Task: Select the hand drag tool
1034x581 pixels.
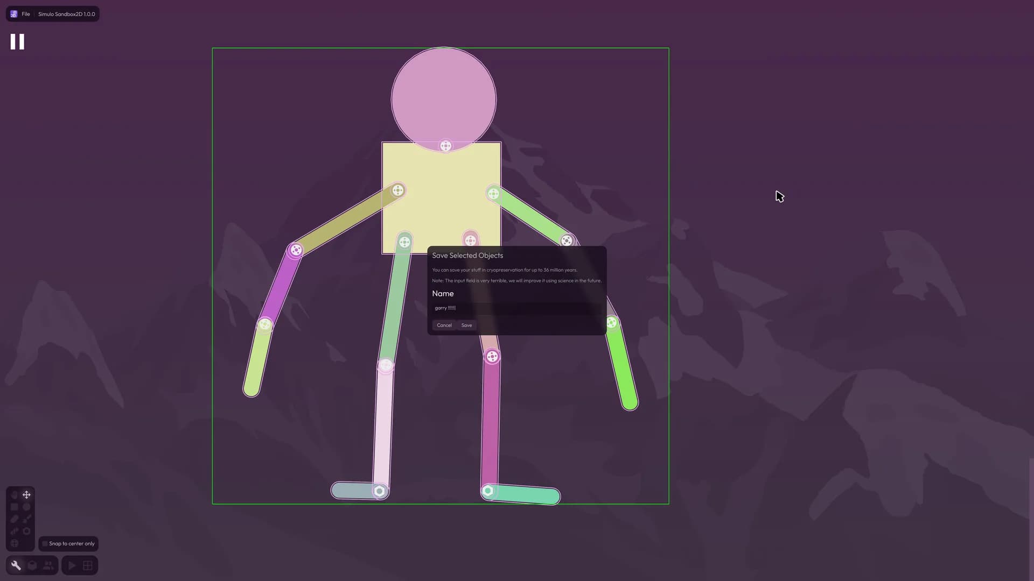Action: tap(15, 494)
